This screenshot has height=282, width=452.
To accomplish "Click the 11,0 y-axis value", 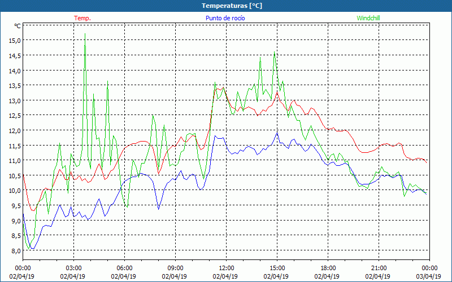I will tap(15, 161).
